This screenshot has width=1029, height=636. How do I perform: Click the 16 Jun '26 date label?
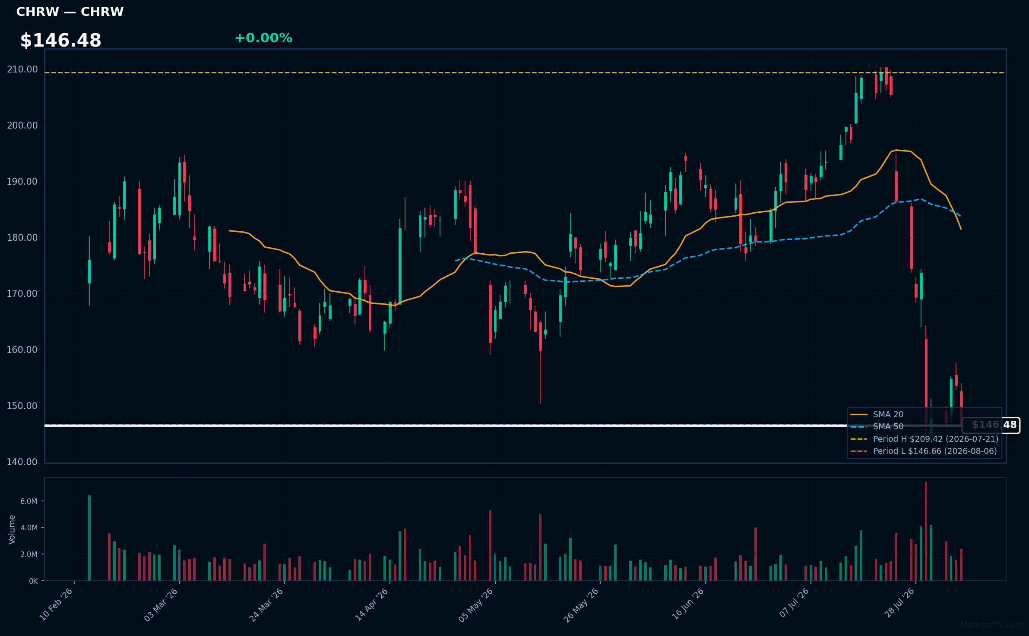point(688,605)
